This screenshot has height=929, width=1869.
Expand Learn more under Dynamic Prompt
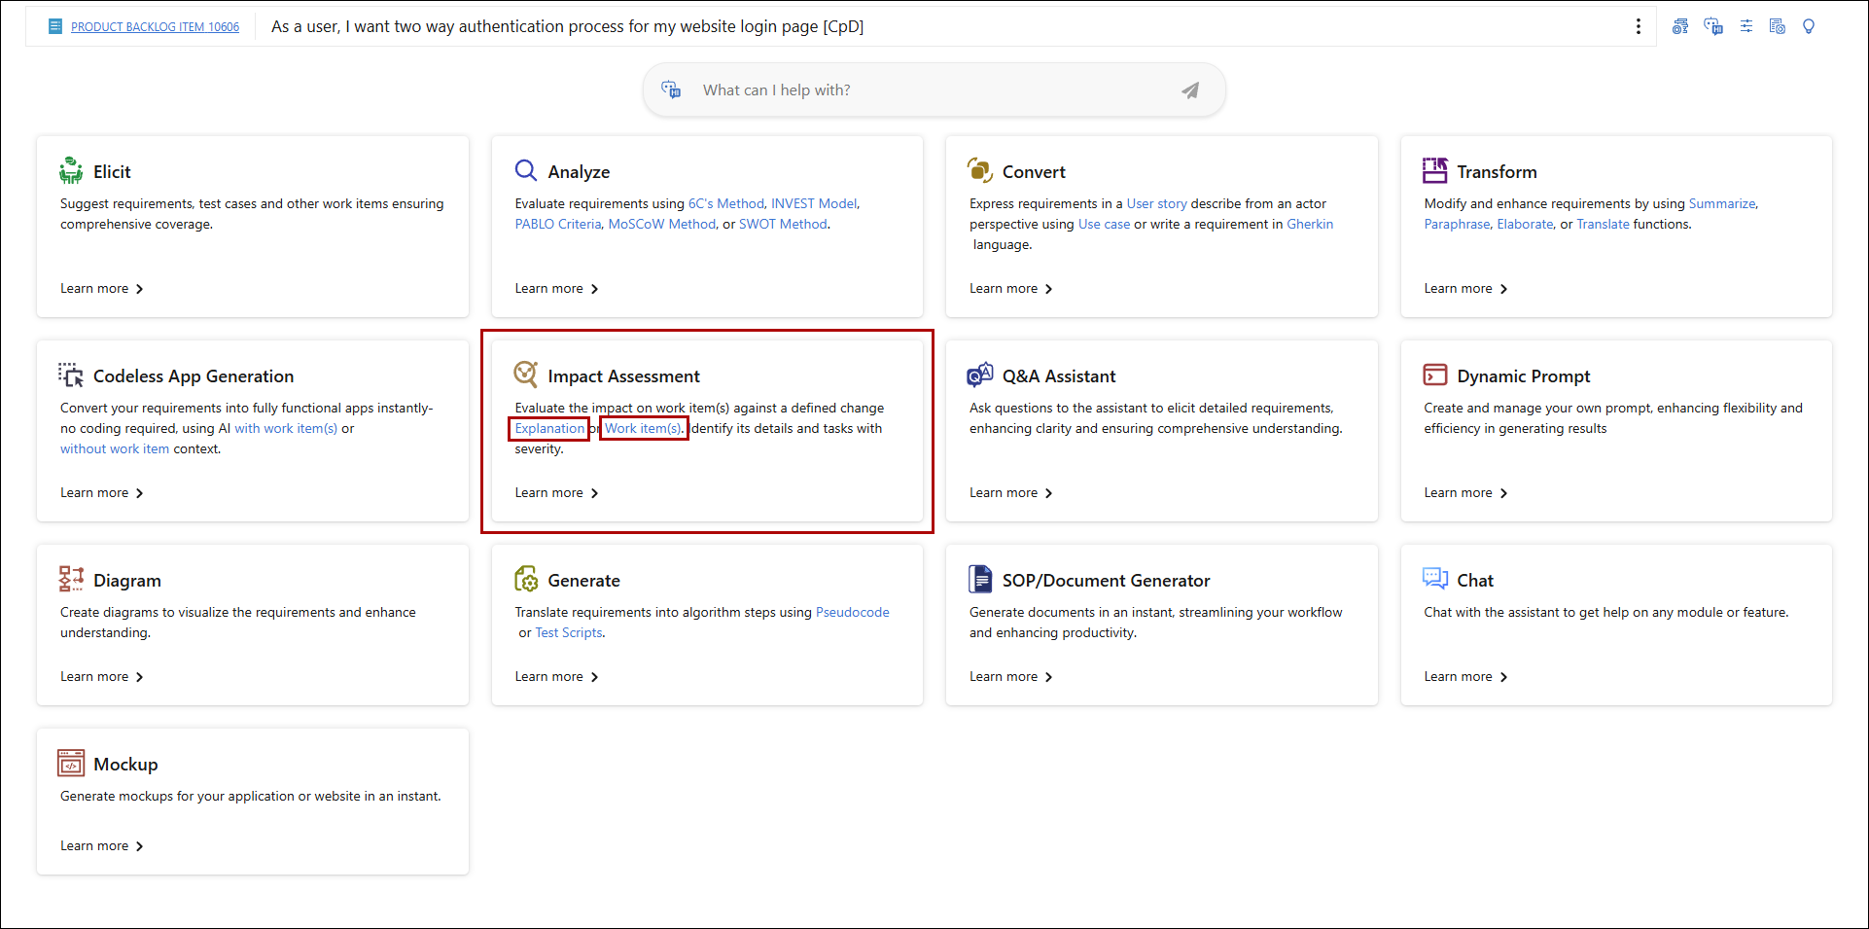click(1464, 493)
